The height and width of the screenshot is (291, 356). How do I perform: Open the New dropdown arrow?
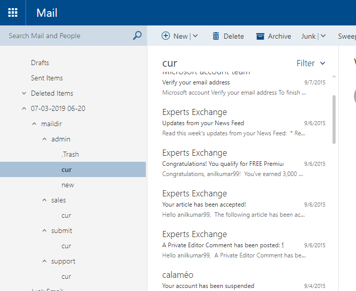195,36
